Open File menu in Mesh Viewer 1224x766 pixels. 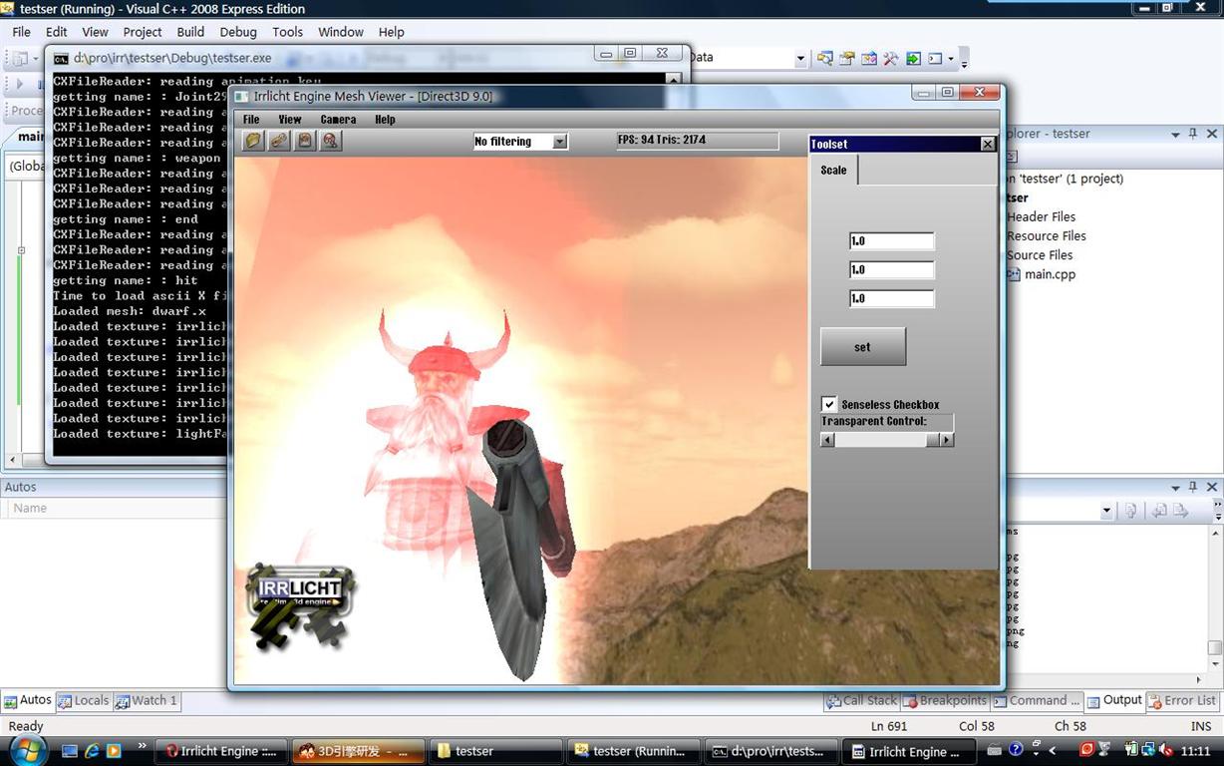click(x=252, y=120)
